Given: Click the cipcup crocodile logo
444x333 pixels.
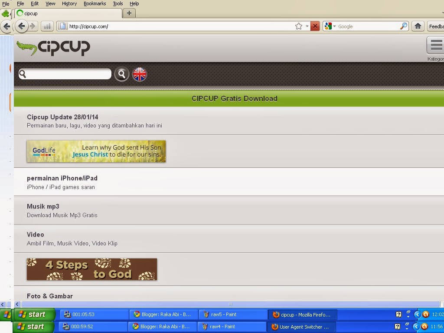Looking at the screenshot, I should pos(53,47).
